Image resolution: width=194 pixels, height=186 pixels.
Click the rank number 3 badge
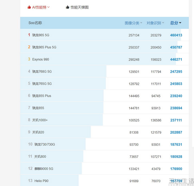[29, 59]
